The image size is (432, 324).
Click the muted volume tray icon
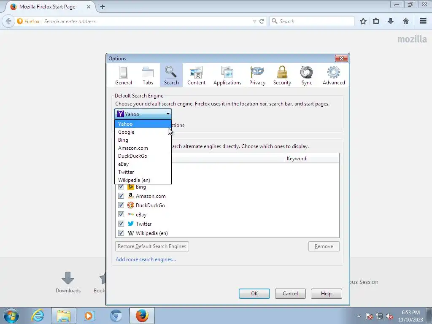pos(389,316)
